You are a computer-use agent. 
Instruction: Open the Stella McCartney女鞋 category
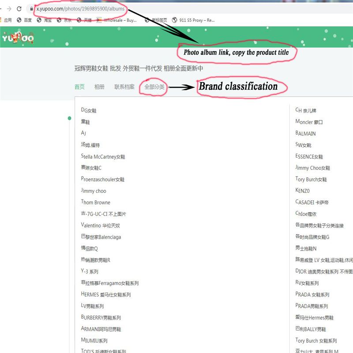click(103, 157)
